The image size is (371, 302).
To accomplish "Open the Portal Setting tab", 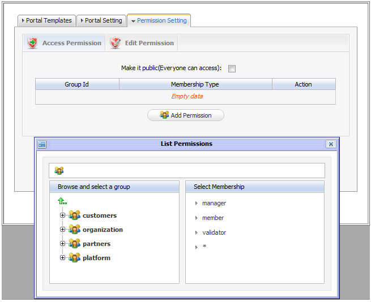I will [101, 20].
